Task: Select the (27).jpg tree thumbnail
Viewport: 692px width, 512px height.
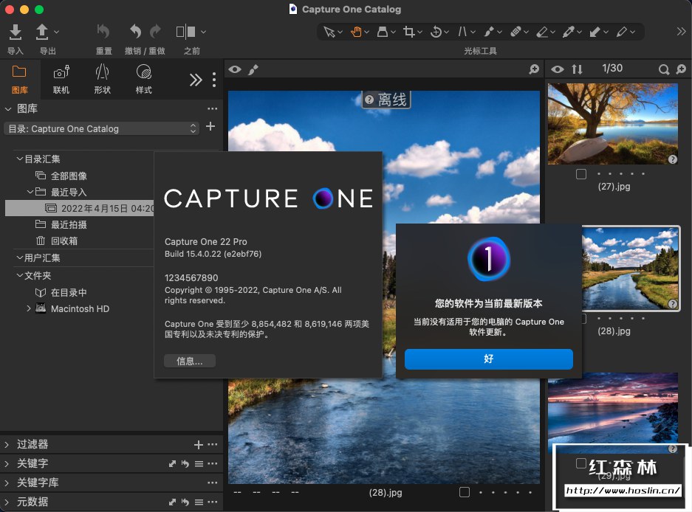Action: pyautogui.click(x=612, y=123)
